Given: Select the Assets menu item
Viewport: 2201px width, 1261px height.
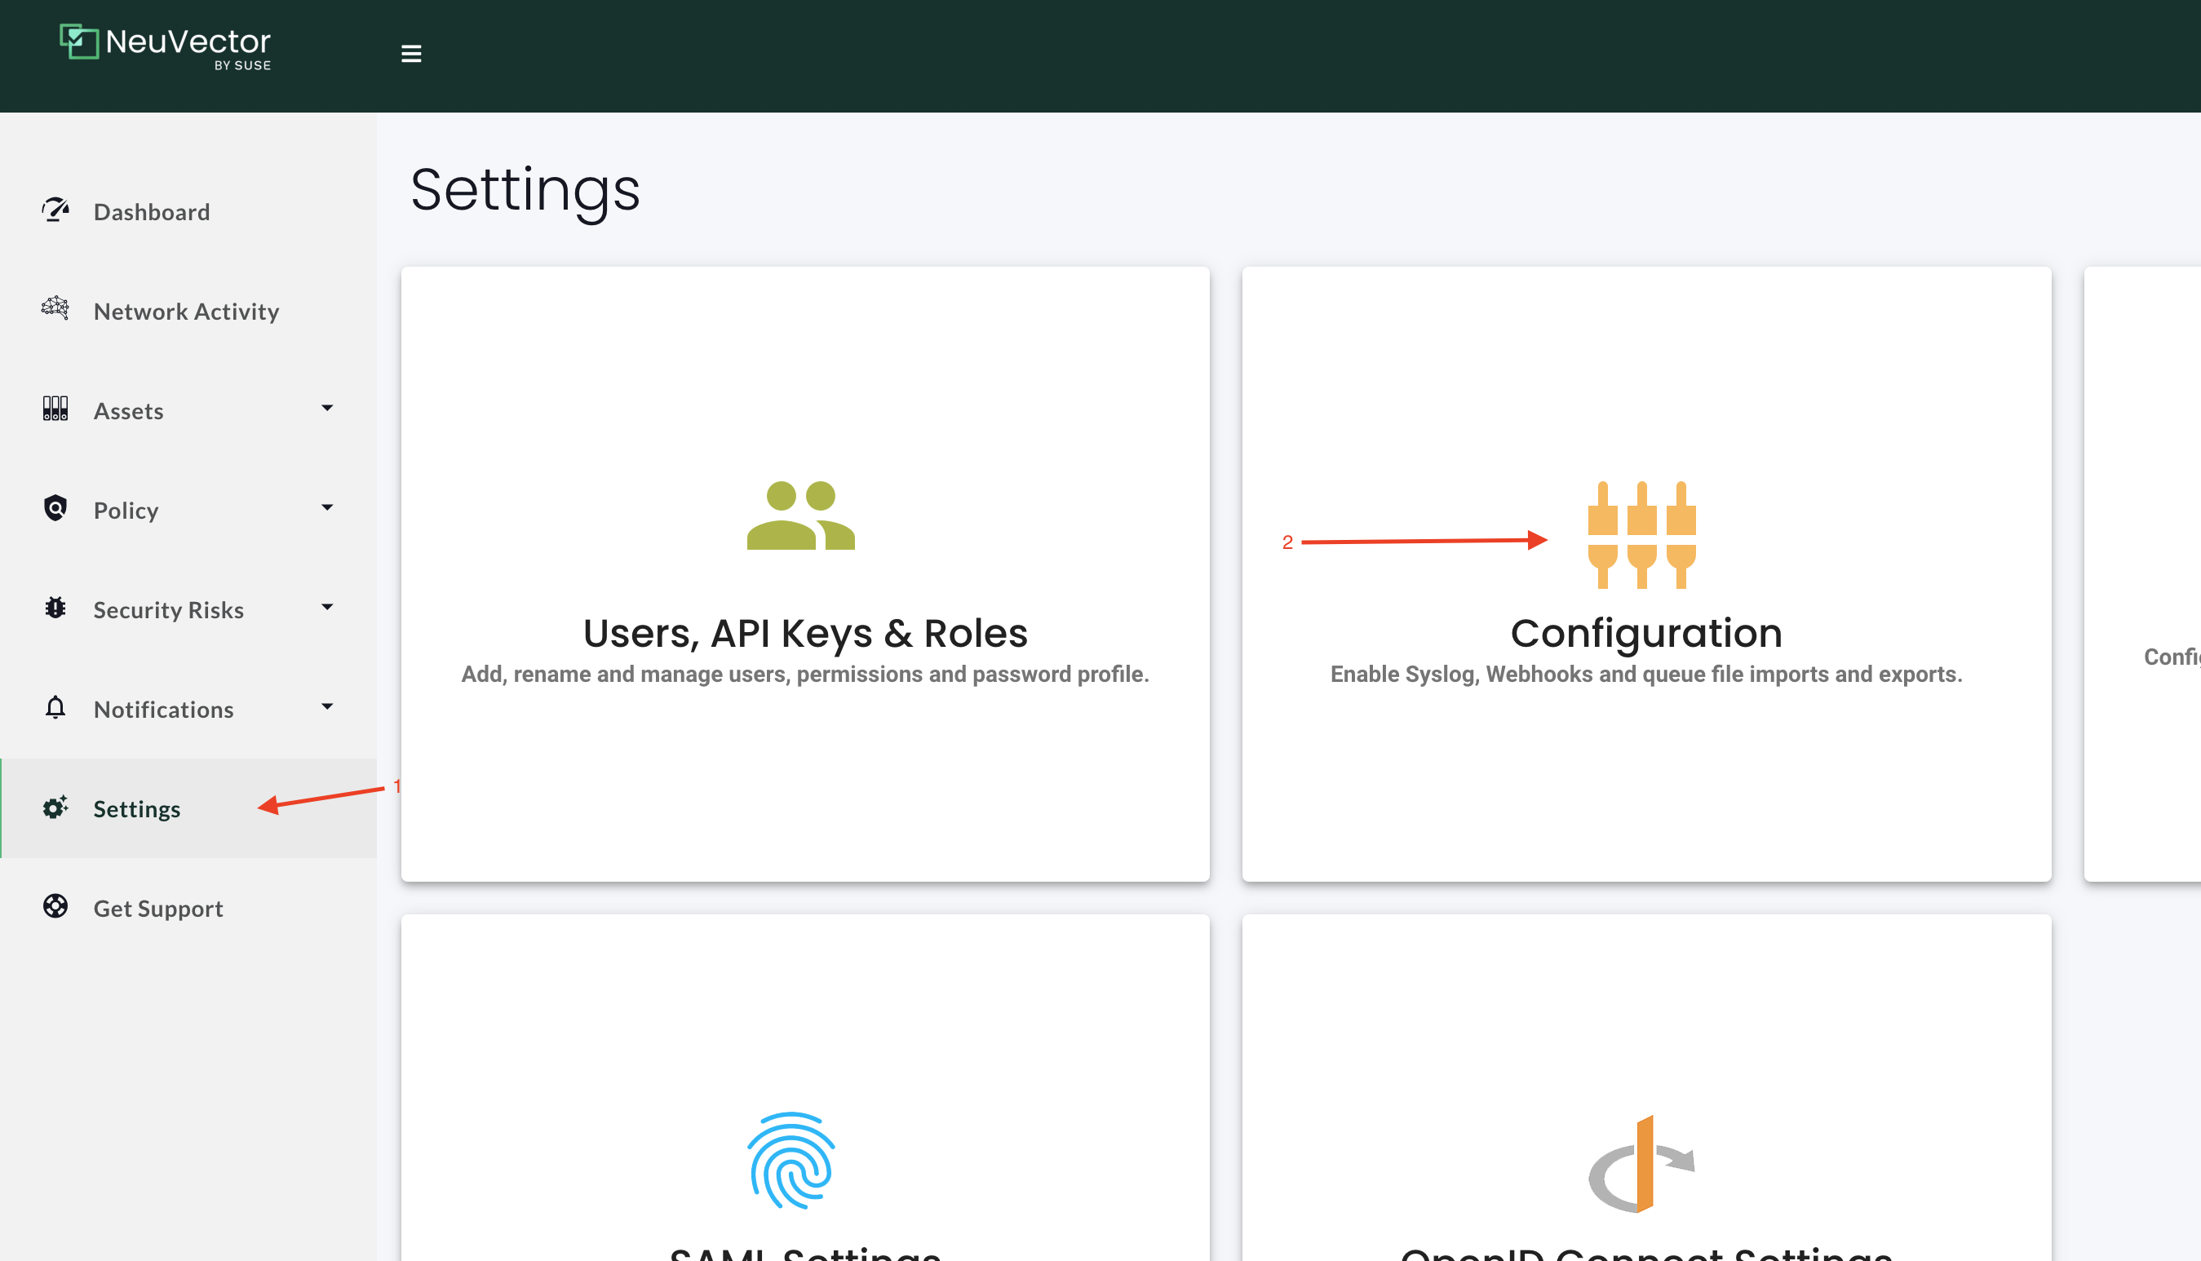Looking at the screenshot, I should [188, 410].
